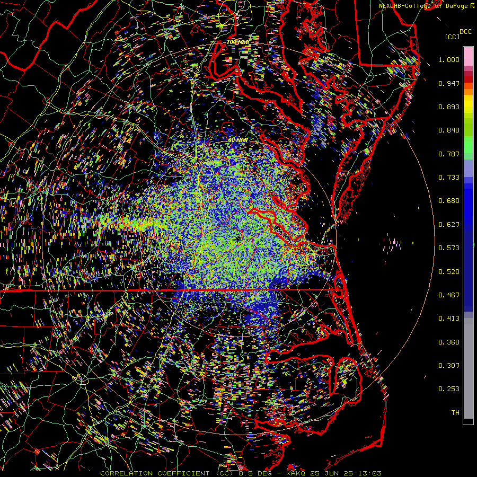The image size is (477, 477).
Task: Select the 0.467 legend value
Action: (449, 295)
